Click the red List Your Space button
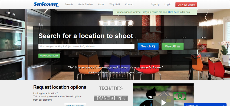 [186, 5]
